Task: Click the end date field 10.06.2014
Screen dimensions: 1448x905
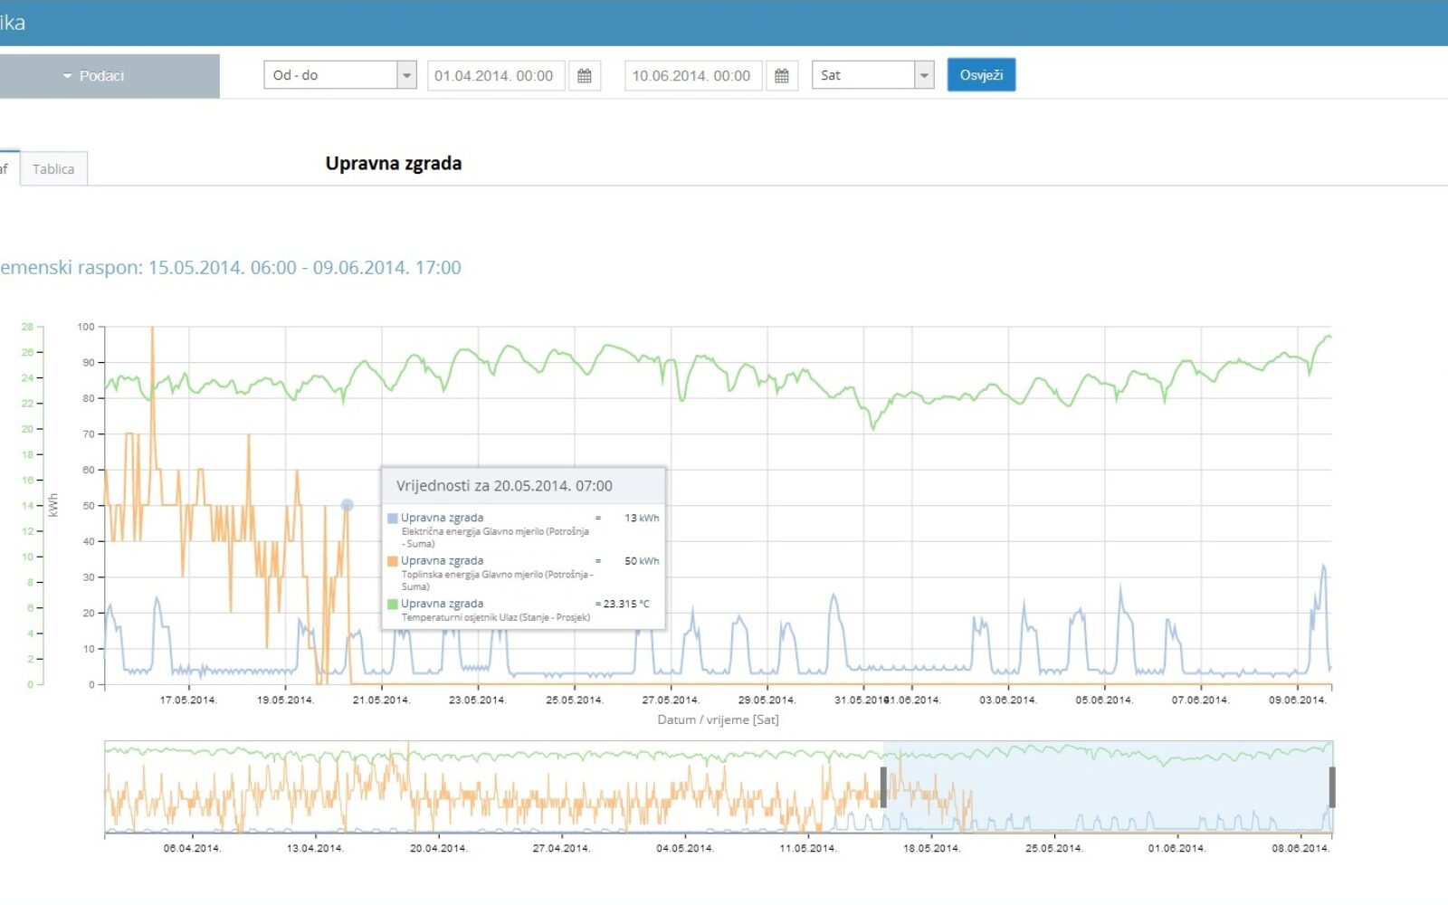Action: click(692, 76)
